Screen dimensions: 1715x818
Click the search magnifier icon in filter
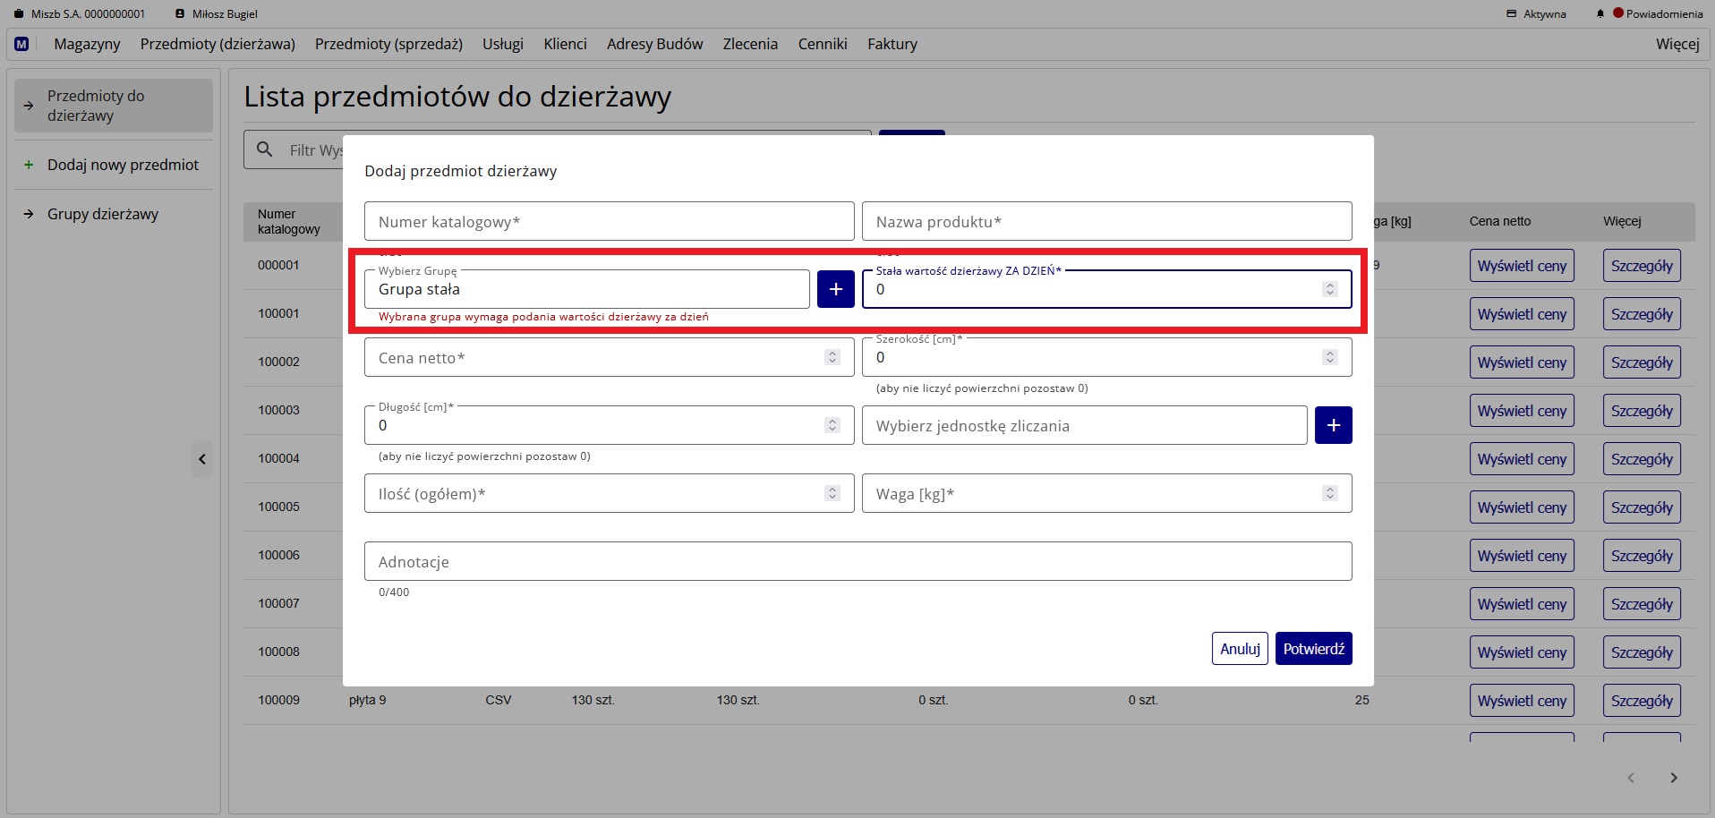tap(265, 149)
